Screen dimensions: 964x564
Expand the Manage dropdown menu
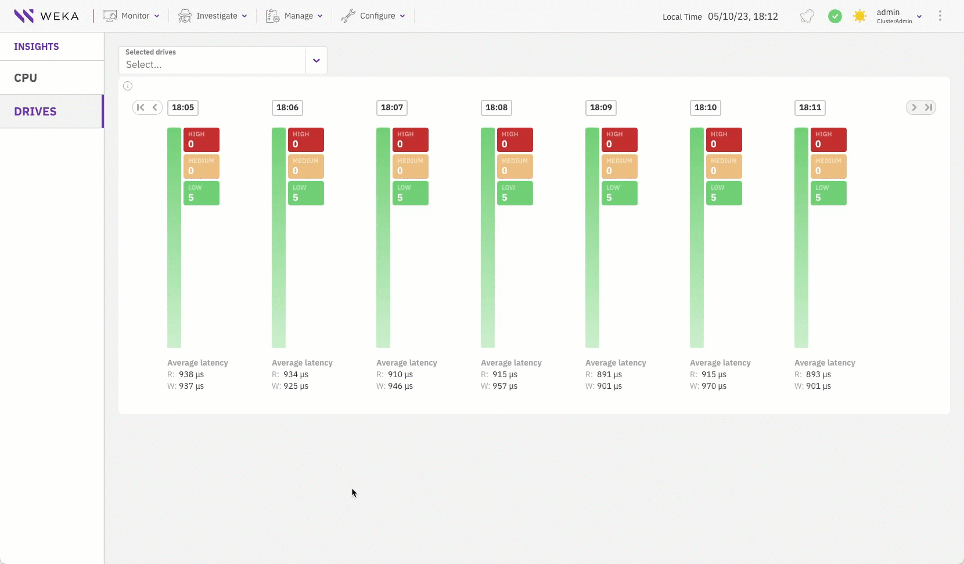(294, 16)
